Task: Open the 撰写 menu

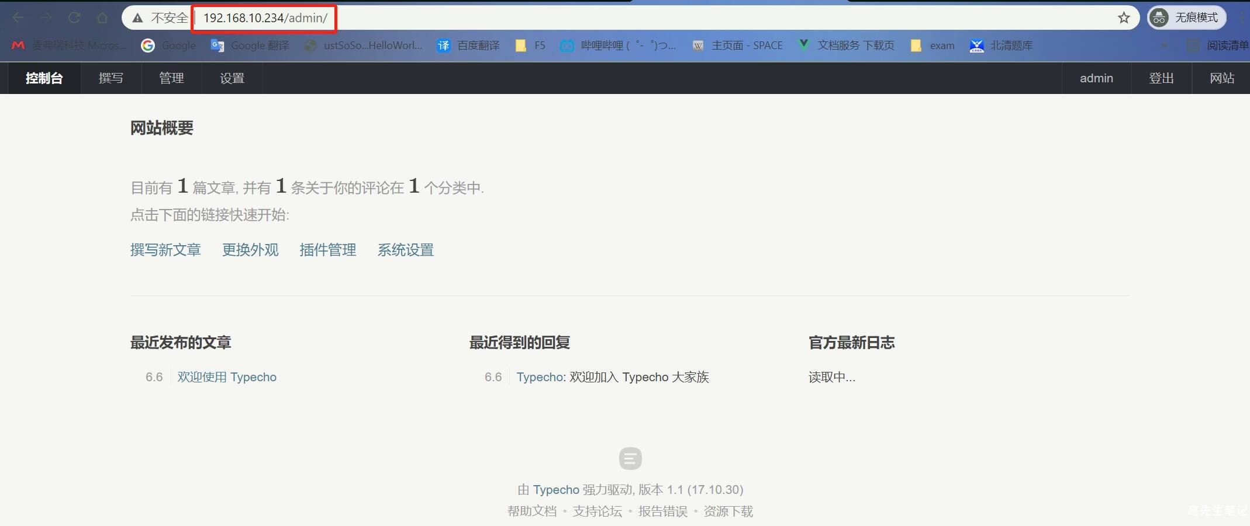Action: click(111, 78)
